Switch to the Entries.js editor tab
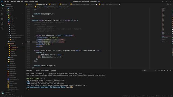This screenshot has width=173, height=97. (53, 4)
